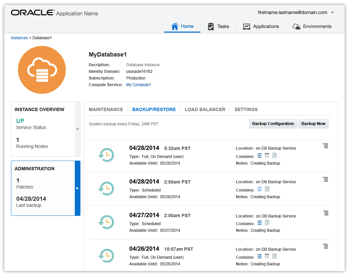Click 'Available Until: 05/26/2014' text
The width and height of the screenshot is (349, 276).
(155, 264)
